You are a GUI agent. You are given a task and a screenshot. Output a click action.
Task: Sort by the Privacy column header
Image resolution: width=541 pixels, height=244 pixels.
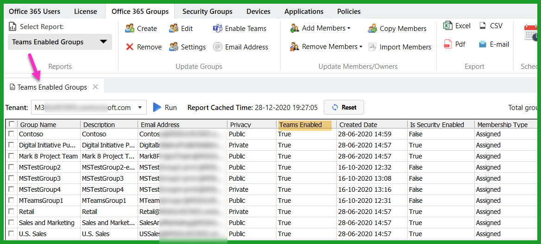(252, 125)
